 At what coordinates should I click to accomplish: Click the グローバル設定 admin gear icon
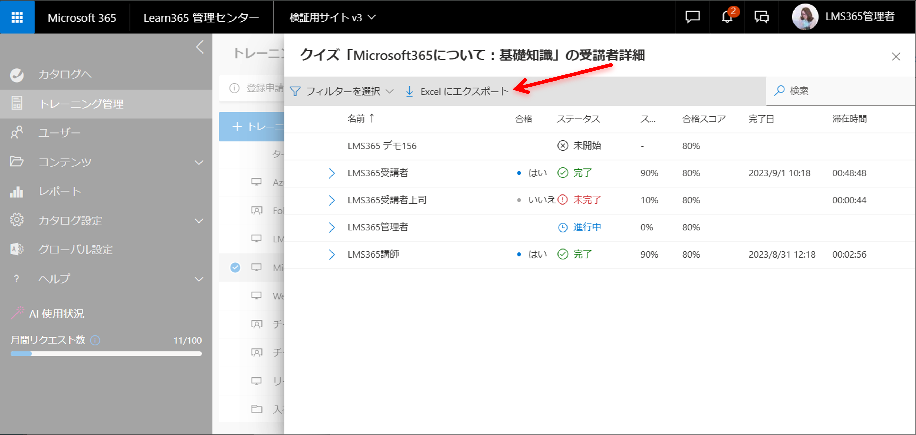coord(17,249)
